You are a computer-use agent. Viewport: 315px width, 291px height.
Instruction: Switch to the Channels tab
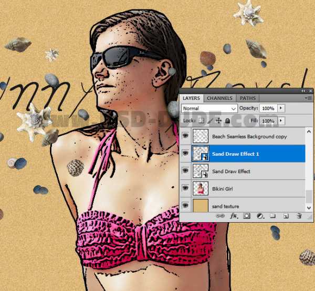coord(219,98)
